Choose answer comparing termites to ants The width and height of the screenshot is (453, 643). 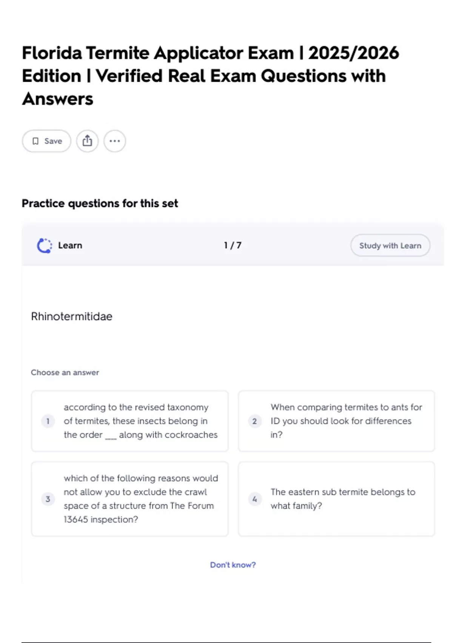tap(346, 421)
